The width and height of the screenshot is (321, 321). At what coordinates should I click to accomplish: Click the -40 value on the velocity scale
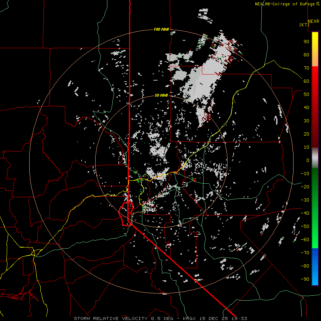[x=305, y=213]
